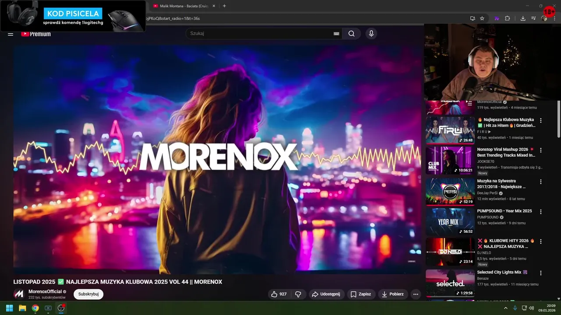Subscribe with the Subskrybuj button
The image size is (561, 315).
tap(89, 294)
